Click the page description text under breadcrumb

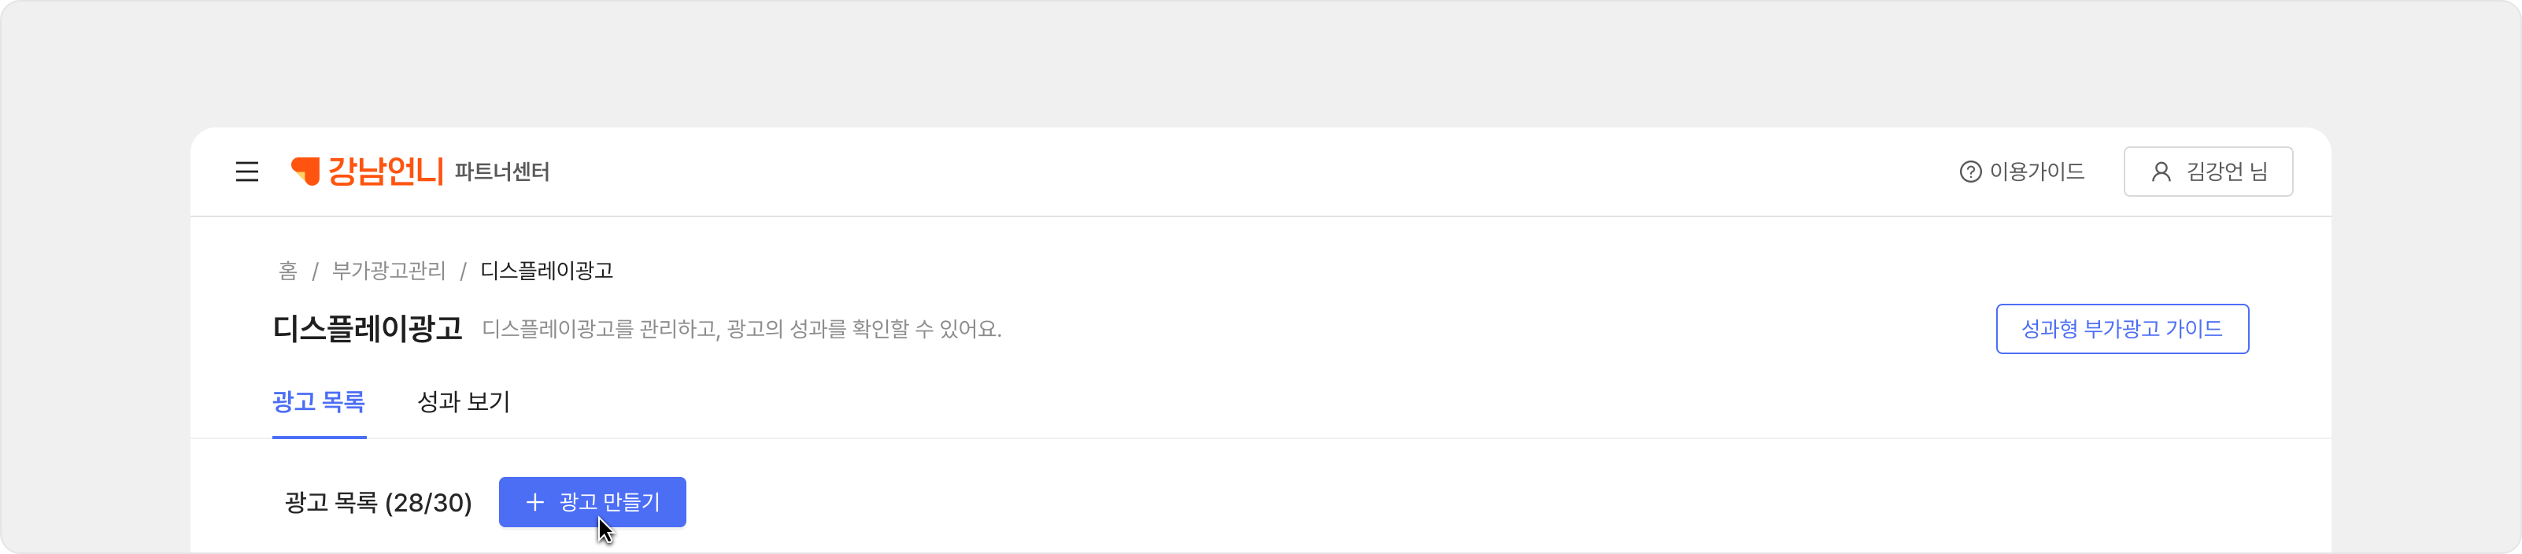(x=741, y=330)
